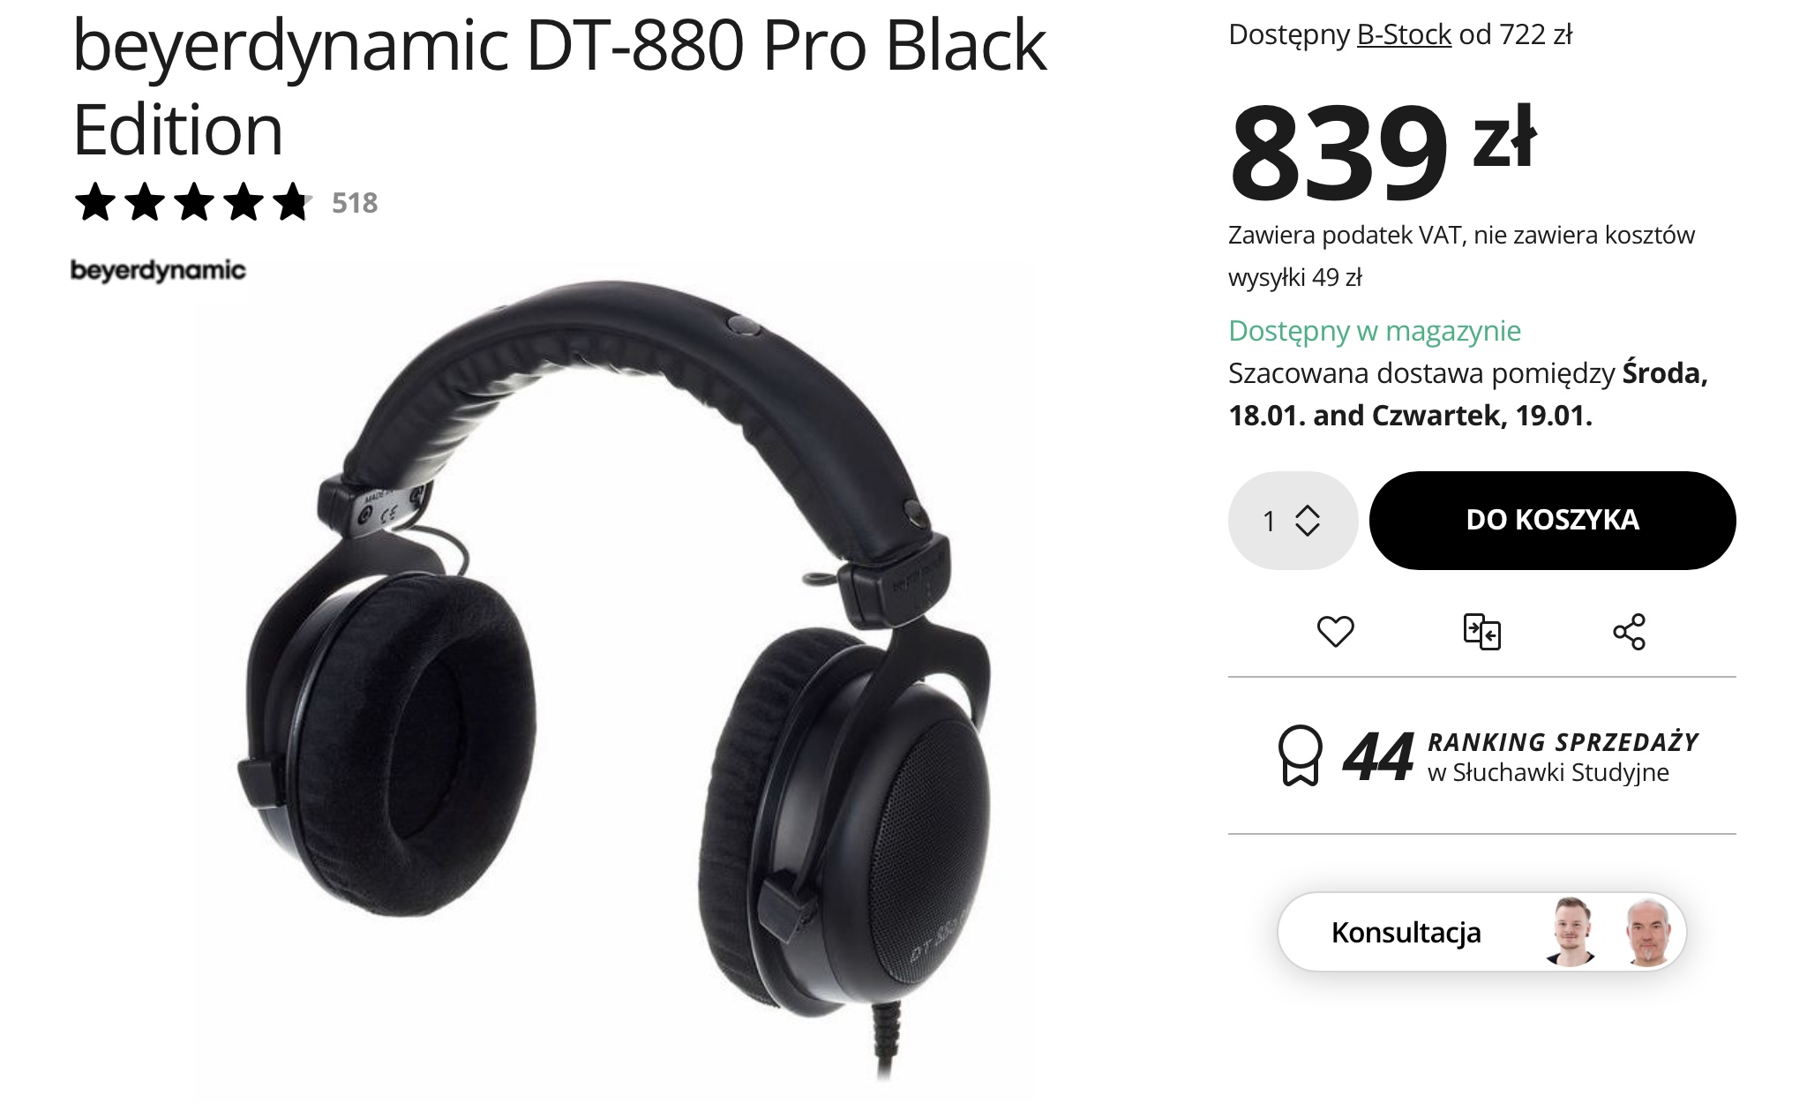Add product to wishlist with heart icon

click(1335, 631)
